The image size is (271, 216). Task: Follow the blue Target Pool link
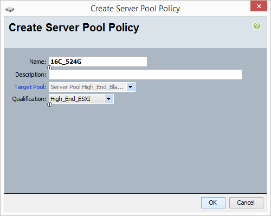[x=30, y=87]
